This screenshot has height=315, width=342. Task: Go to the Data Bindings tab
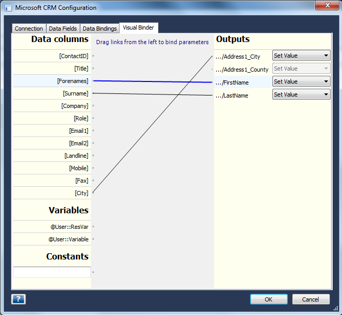click(100, 29)
